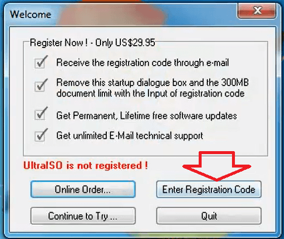Toggle the lifetime free updates checkbox
This screenshot has width=284, height=239.
pos(40,115)
